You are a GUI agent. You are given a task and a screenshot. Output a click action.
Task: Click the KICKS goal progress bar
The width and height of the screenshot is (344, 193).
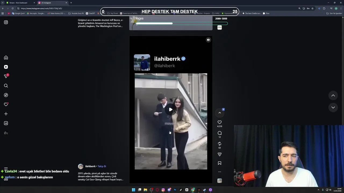coord(182,24)
